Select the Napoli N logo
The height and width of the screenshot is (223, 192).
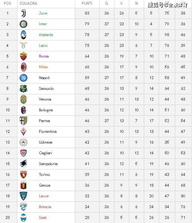23,78
